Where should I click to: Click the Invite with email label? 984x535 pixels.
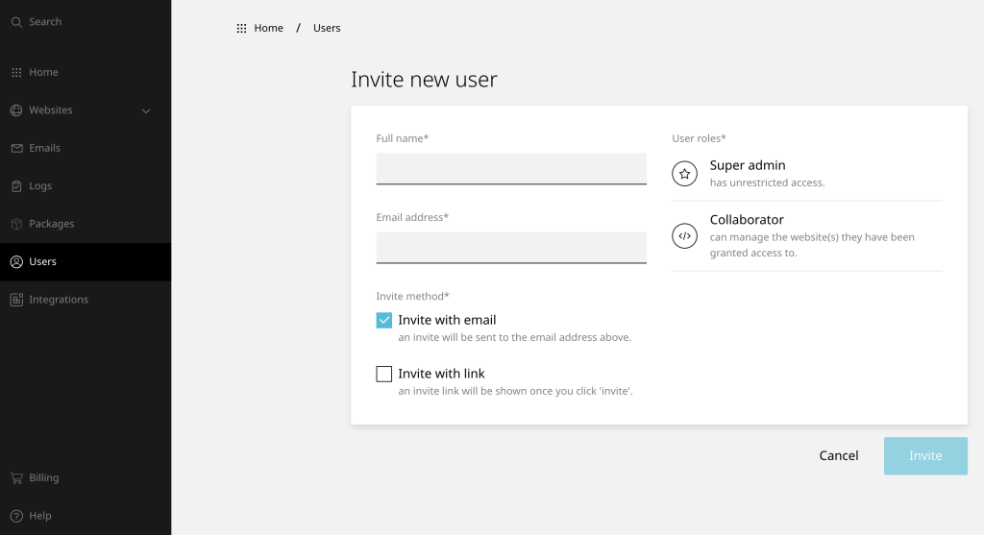pos(447,320)
